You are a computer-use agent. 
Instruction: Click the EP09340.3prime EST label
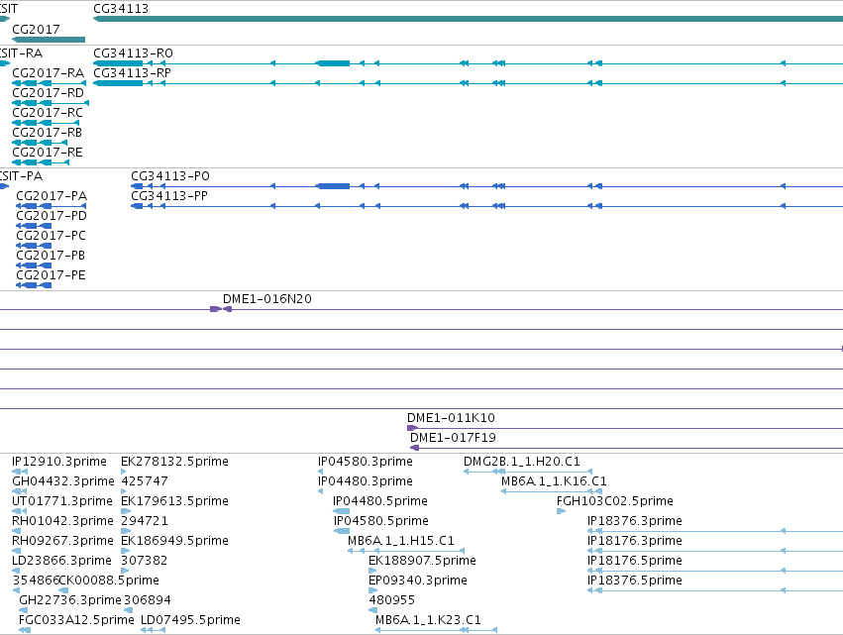click(x=418, y=582)
